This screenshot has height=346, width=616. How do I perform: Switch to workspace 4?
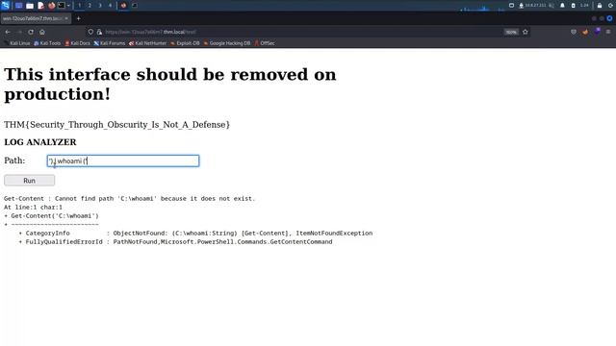[x=110, y=6]
